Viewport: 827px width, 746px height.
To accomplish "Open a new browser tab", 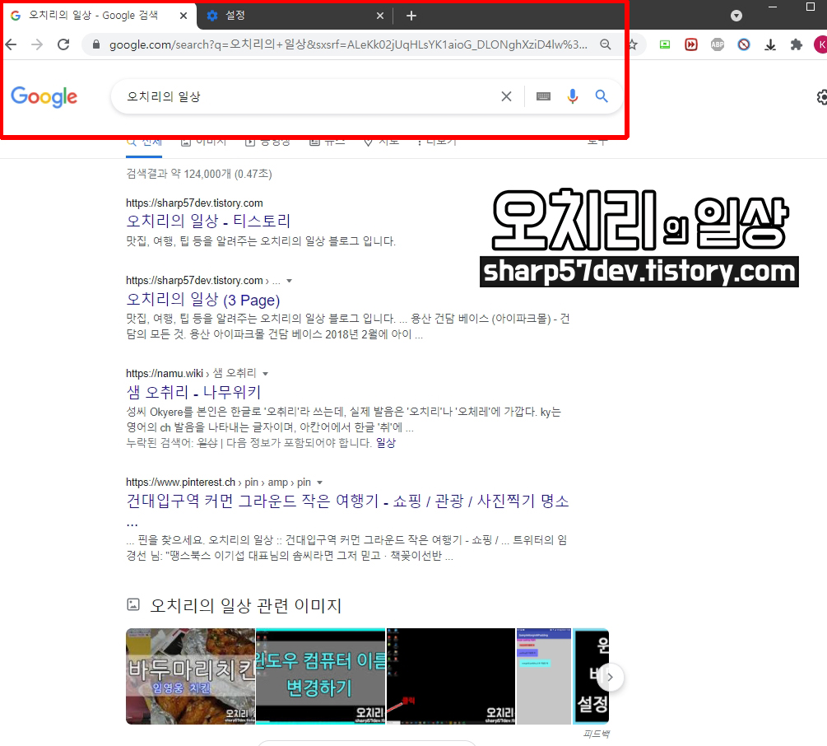I will [x=411, y=16].
